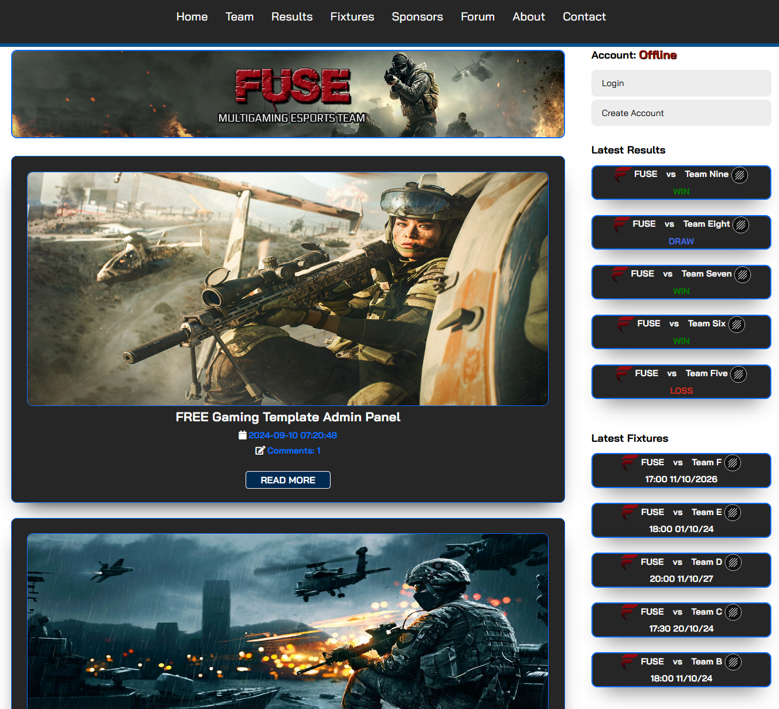Screen dimensions: 779x709
Task: Click the Team Five opponent logo icon
Action: 739,374
